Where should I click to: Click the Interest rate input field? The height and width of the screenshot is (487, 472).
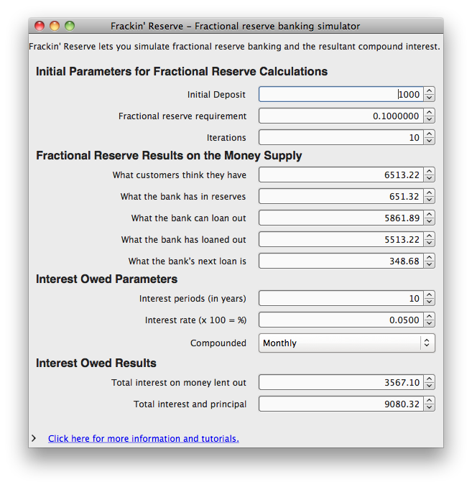click(340, 320)
